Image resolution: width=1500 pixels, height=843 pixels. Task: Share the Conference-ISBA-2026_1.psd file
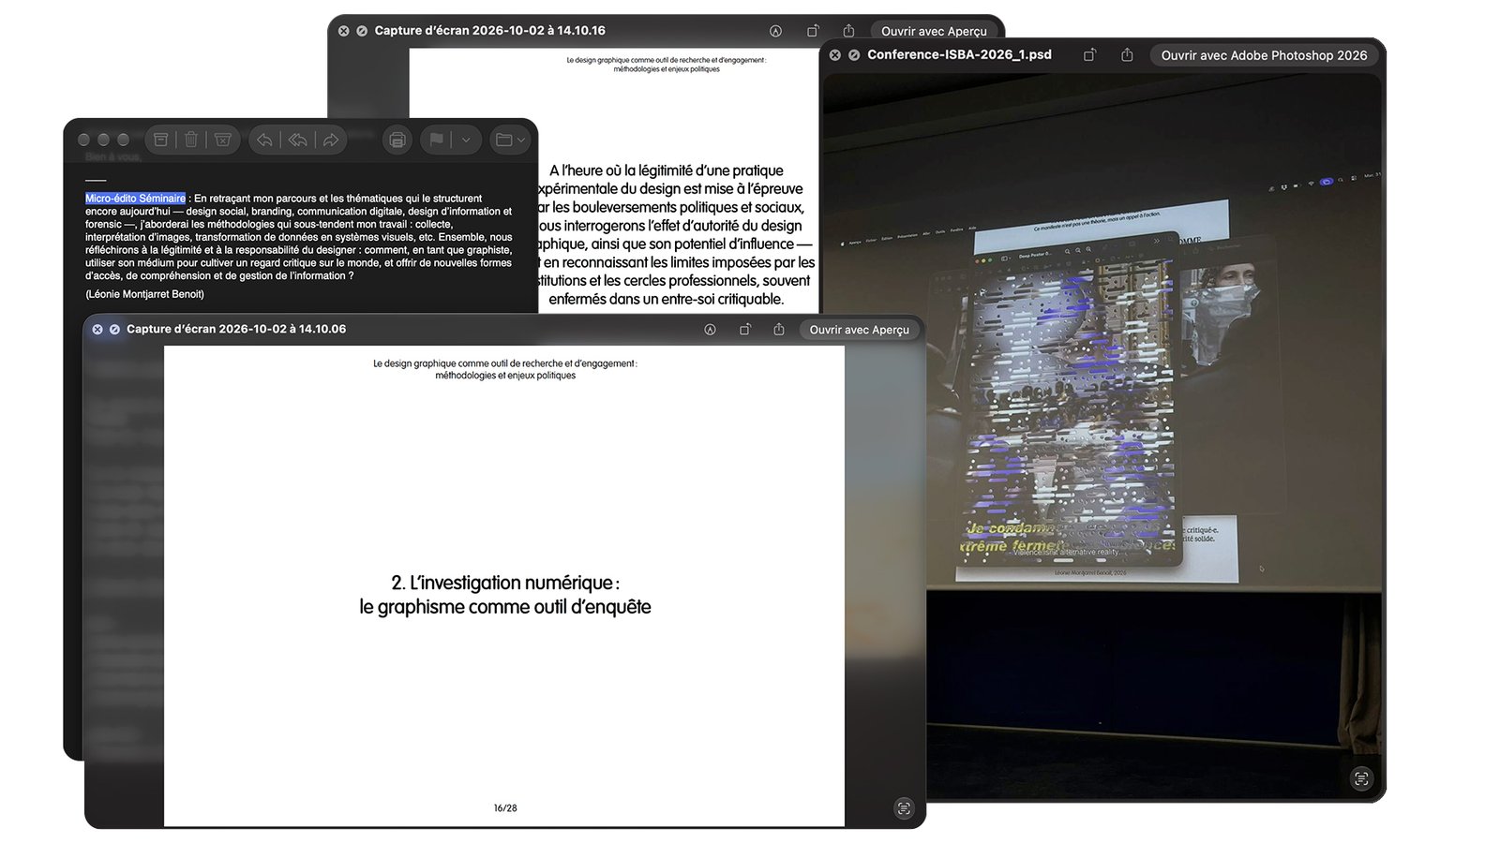(1127, 55)
